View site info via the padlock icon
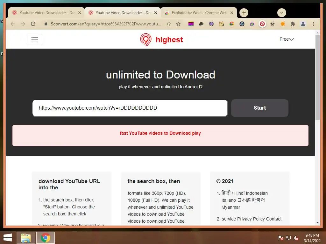This screenshot has width=326, height=244. (x=46, y=24)
